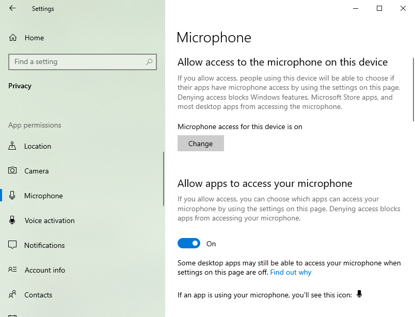Open the Find out why link
The image size is (415, 317).
[291, 273]
